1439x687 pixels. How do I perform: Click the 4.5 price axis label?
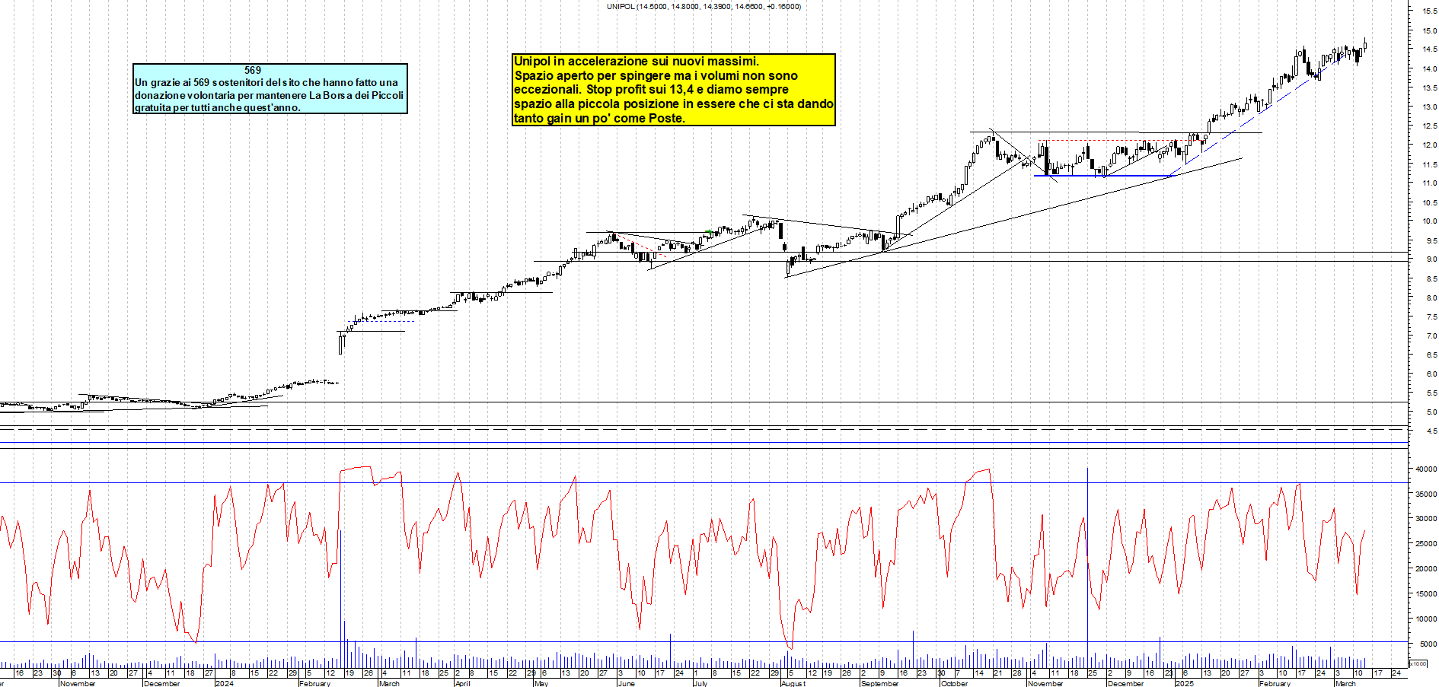pos(1431,431)
